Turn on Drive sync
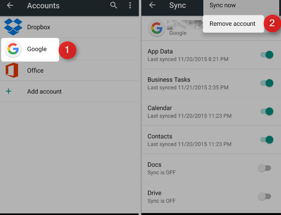 pos(264,196)
